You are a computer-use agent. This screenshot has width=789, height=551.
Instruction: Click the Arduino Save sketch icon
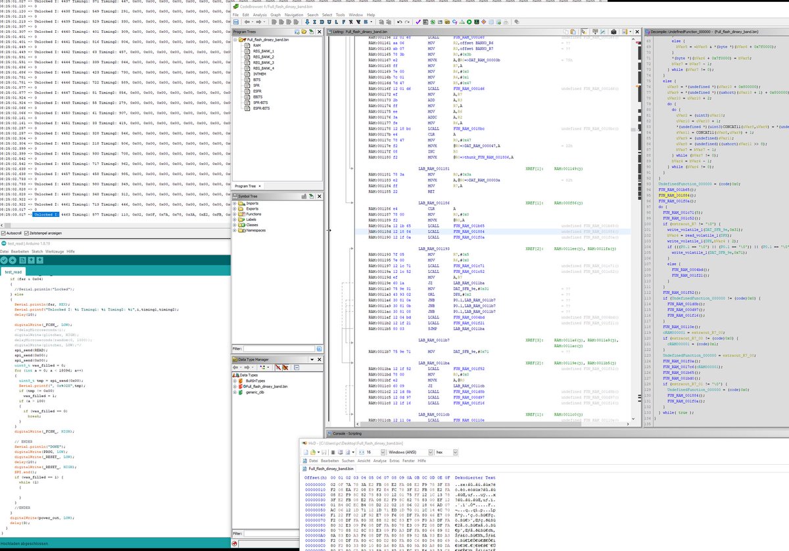[x=39, y=260]
